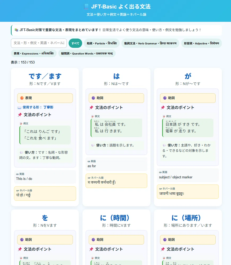Click 形：時間にVます pattern text
This screenshot has width=231, height=265.
coord(116,225)
